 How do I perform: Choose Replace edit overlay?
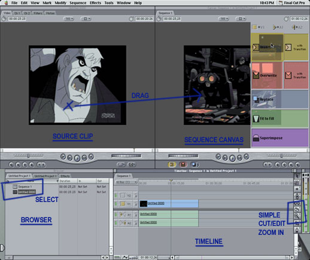pos(280,99)
